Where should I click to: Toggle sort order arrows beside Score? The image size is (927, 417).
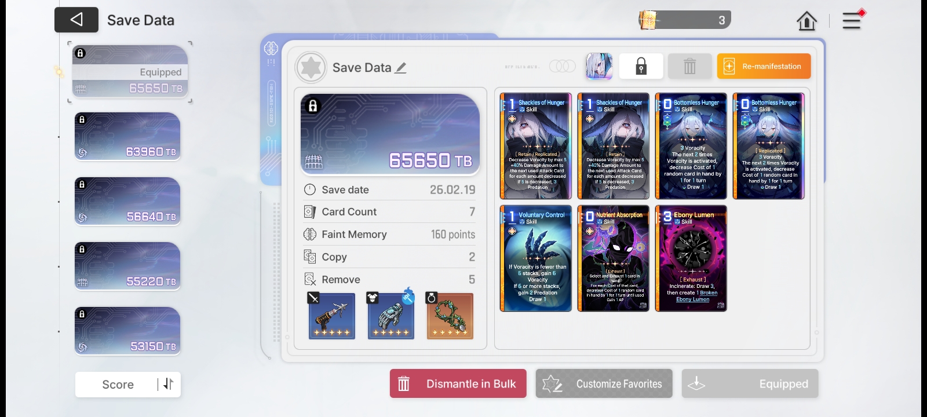coord(168,384)
